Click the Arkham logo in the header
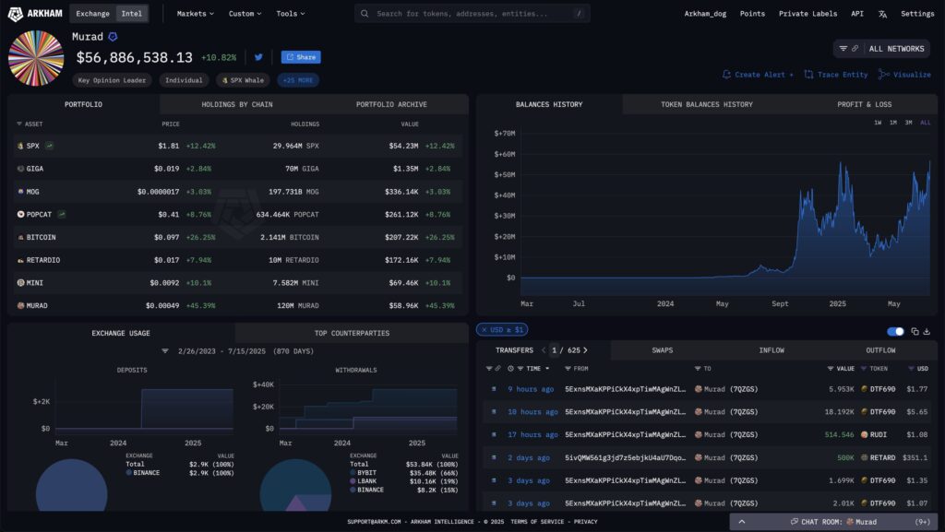 pos(35,13)
